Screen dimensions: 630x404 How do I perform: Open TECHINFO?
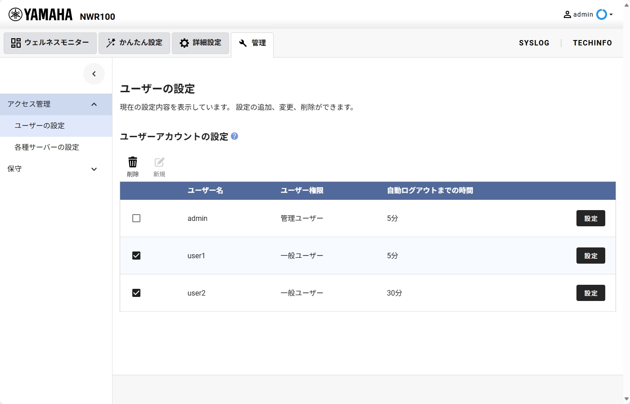[592, 42]
